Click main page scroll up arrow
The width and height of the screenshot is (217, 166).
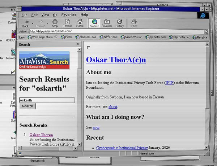coord(207,44)
